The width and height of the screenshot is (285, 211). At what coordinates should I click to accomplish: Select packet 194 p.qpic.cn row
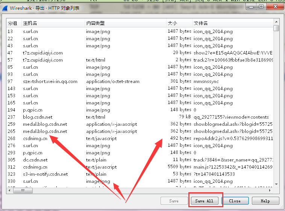[x=139, y=110]
